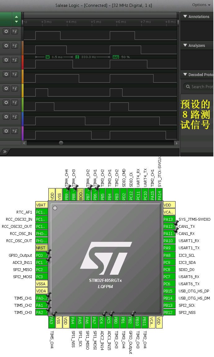Select pin PA13 for SYS_JTMS-SWDIO
214x357 pixels.
[169, 219]
